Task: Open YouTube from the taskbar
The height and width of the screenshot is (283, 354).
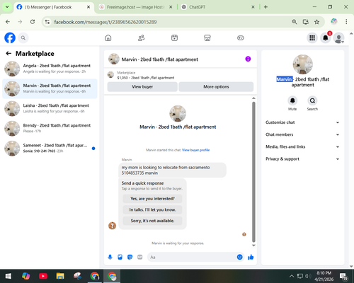Action: click(x=43, y=276)
